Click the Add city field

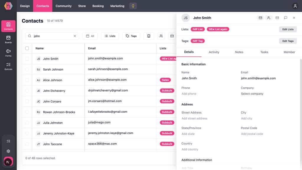point(247,118)
